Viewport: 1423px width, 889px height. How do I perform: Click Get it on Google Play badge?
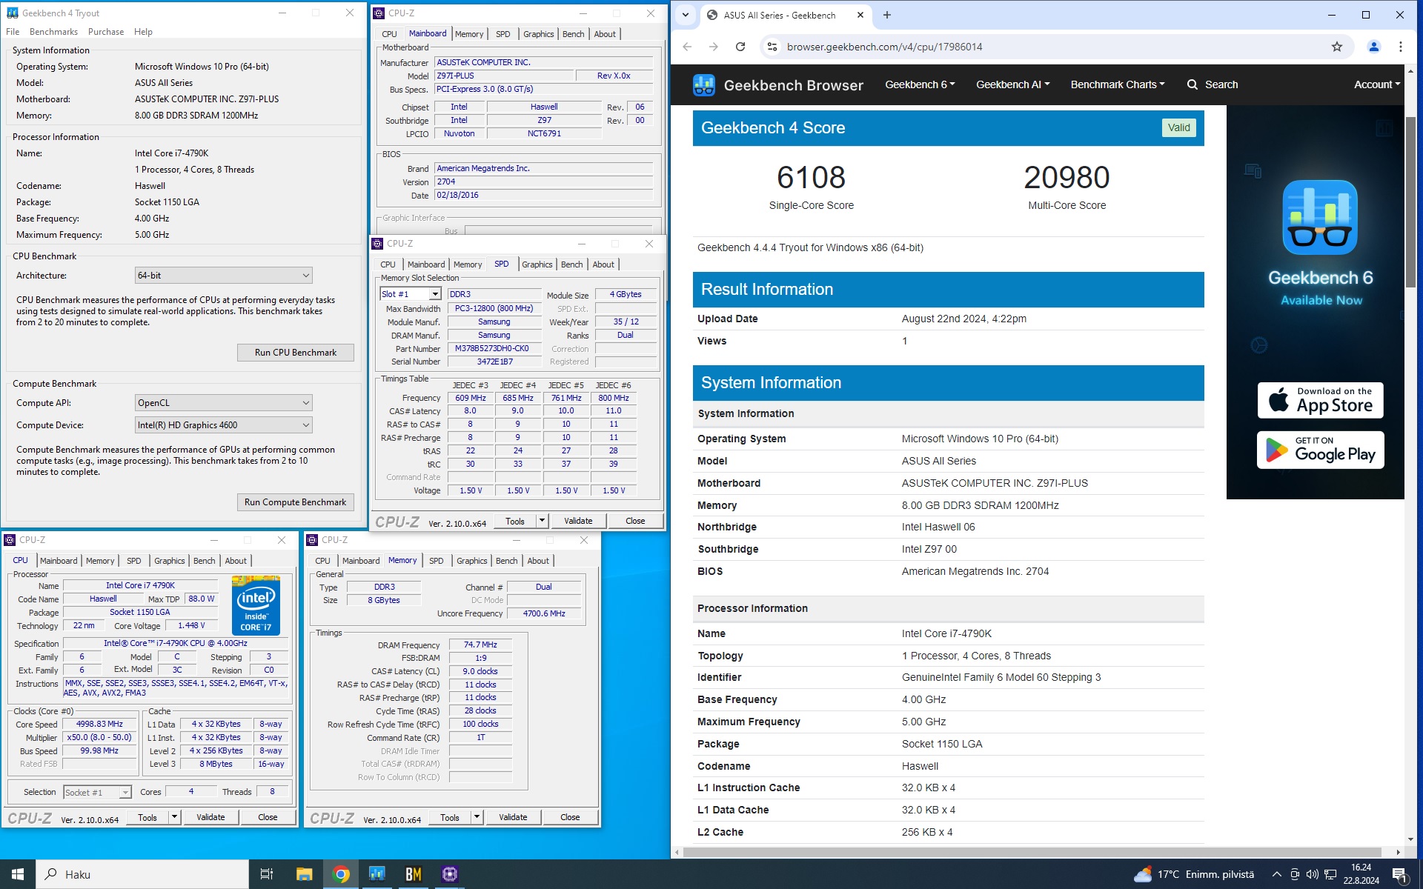pos(1320,450)
